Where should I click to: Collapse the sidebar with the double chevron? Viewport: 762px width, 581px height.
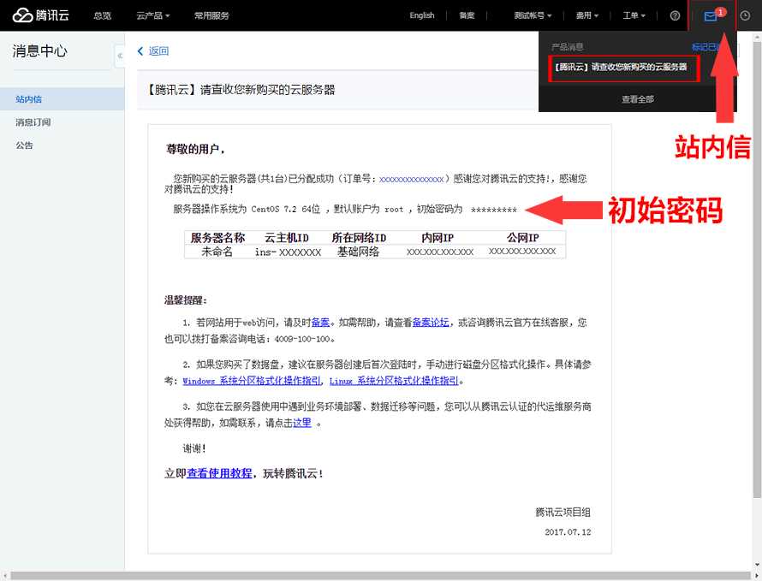click(119, 56)
